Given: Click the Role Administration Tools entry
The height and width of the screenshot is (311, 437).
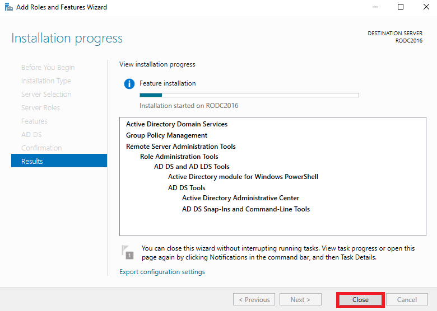Looking at the screenshot, I should [x=179, y=157].
